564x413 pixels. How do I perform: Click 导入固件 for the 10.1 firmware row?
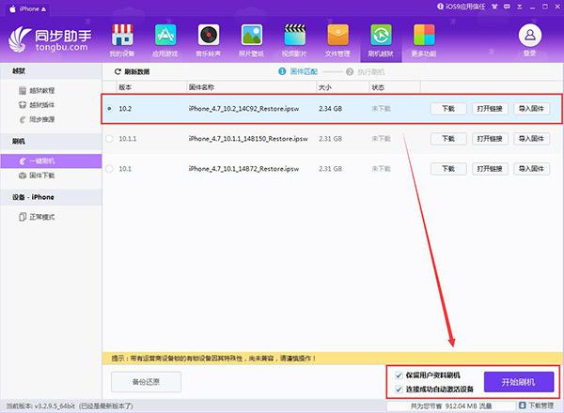pyautogui.click(x=531, y=168)
